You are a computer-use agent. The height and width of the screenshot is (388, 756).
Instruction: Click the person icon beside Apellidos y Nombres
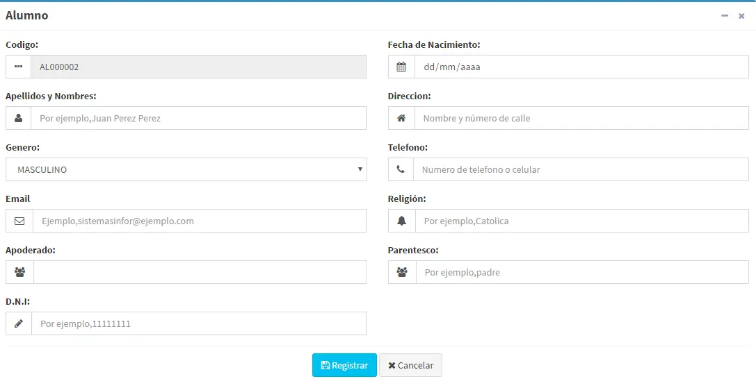[x=18, y=118]
